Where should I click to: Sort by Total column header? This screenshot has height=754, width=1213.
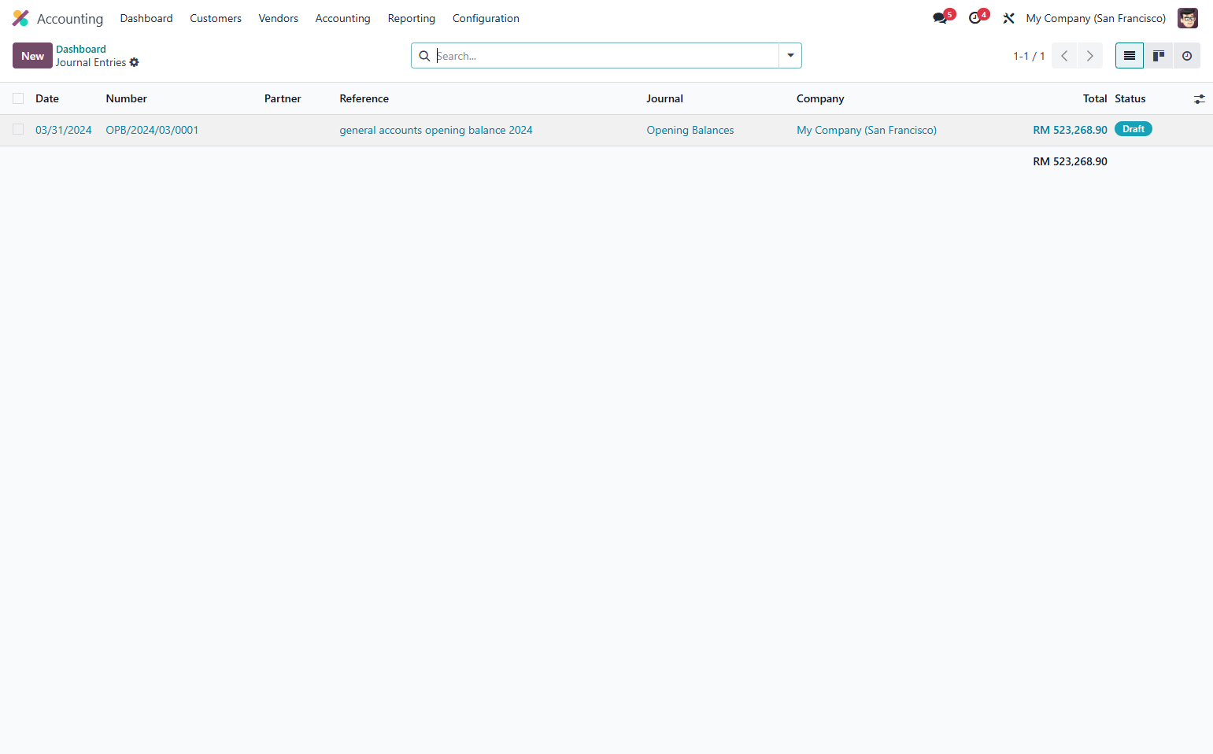pos(1095,98)
